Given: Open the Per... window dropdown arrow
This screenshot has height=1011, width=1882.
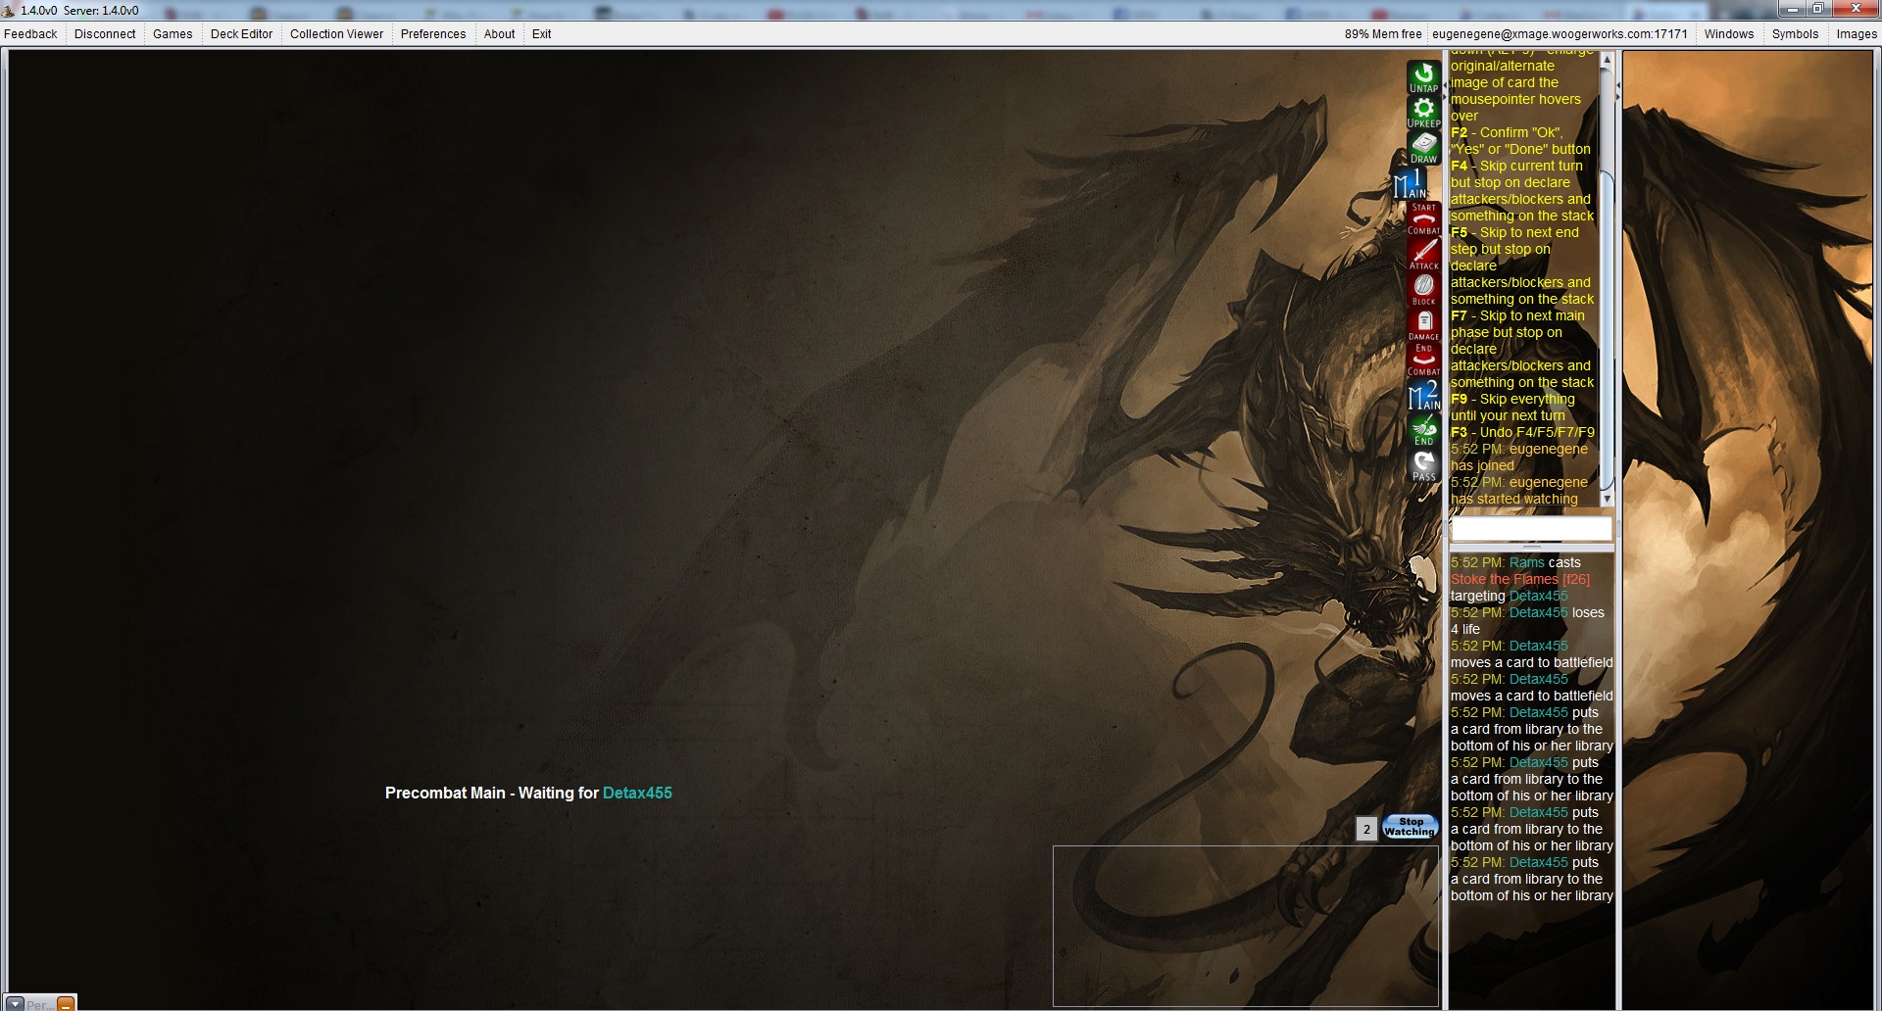Looking at the screenshot, I should click(x=16, y=1004).
